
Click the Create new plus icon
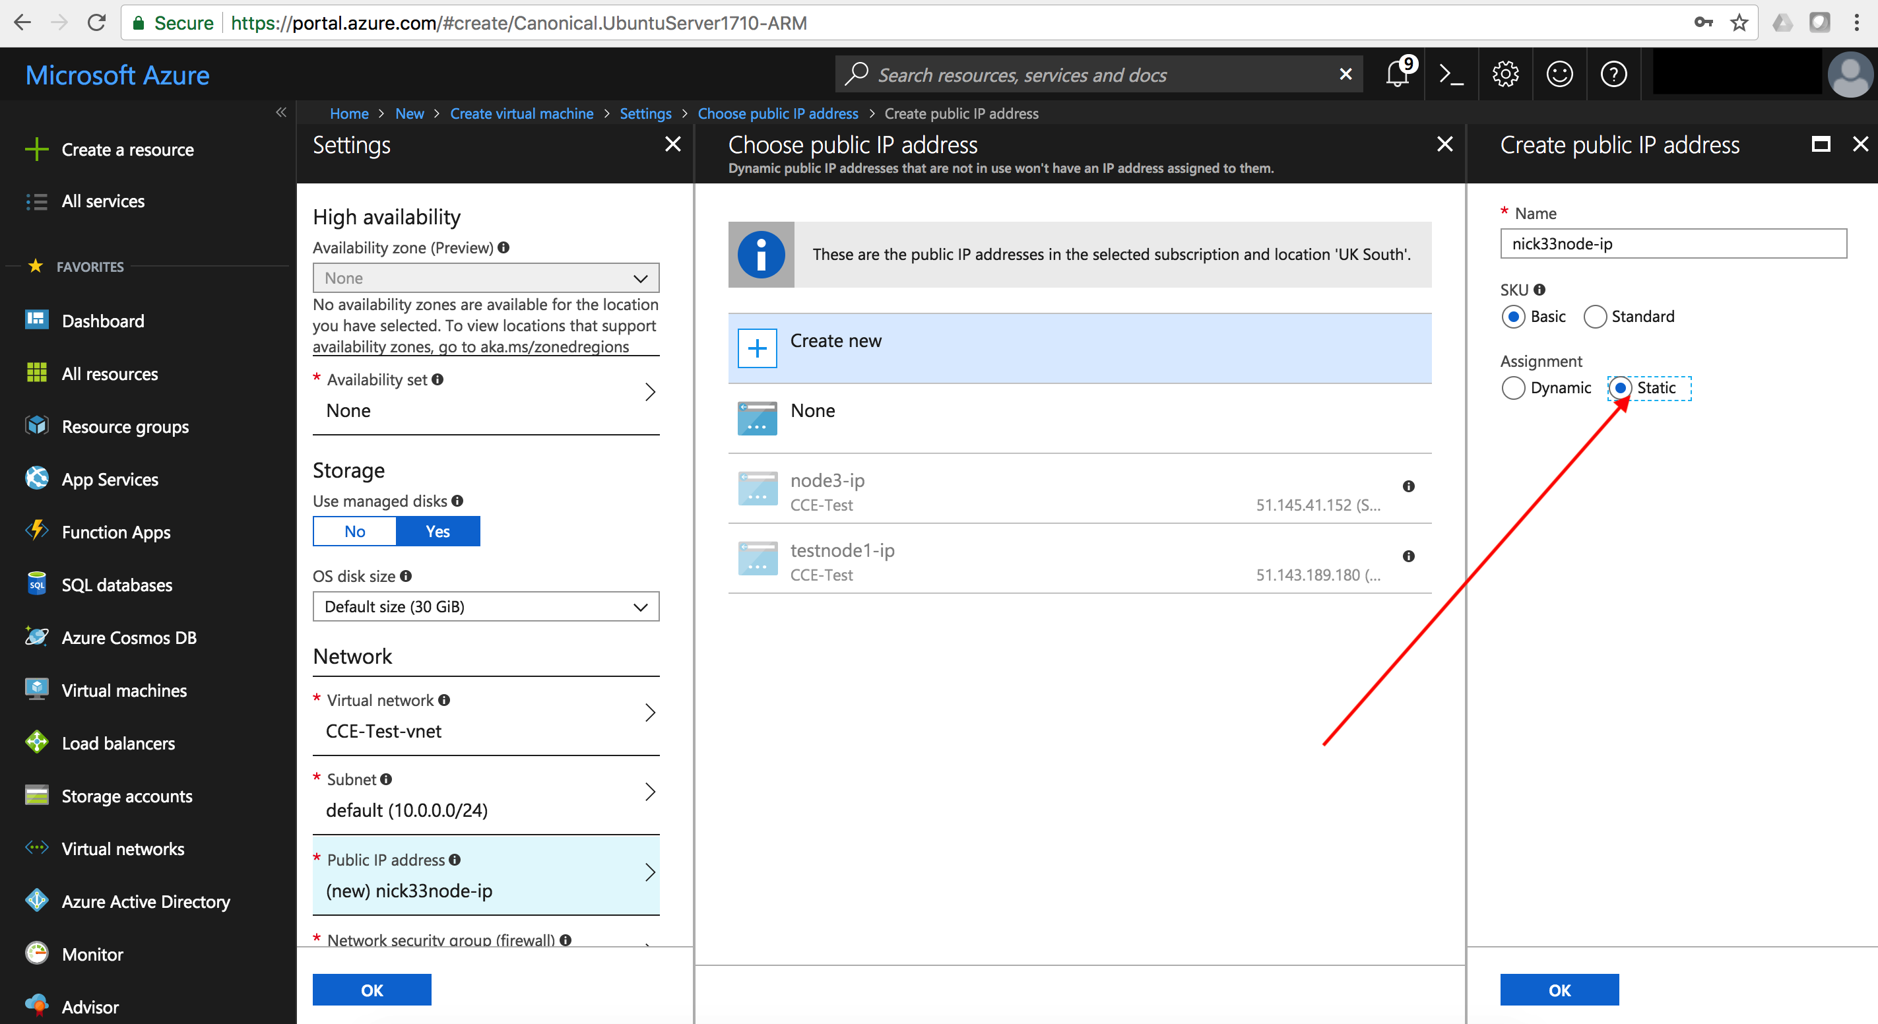[758, 348]
